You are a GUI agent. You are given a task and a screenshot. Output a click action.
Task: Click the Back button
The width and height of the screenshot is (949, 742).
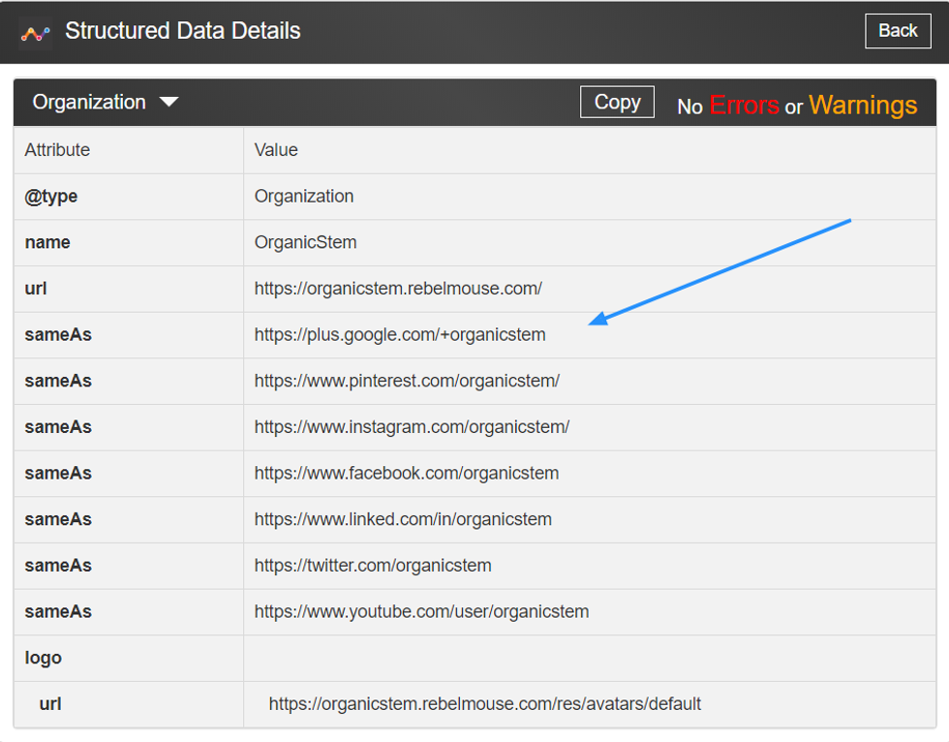[x=897, y=31]
